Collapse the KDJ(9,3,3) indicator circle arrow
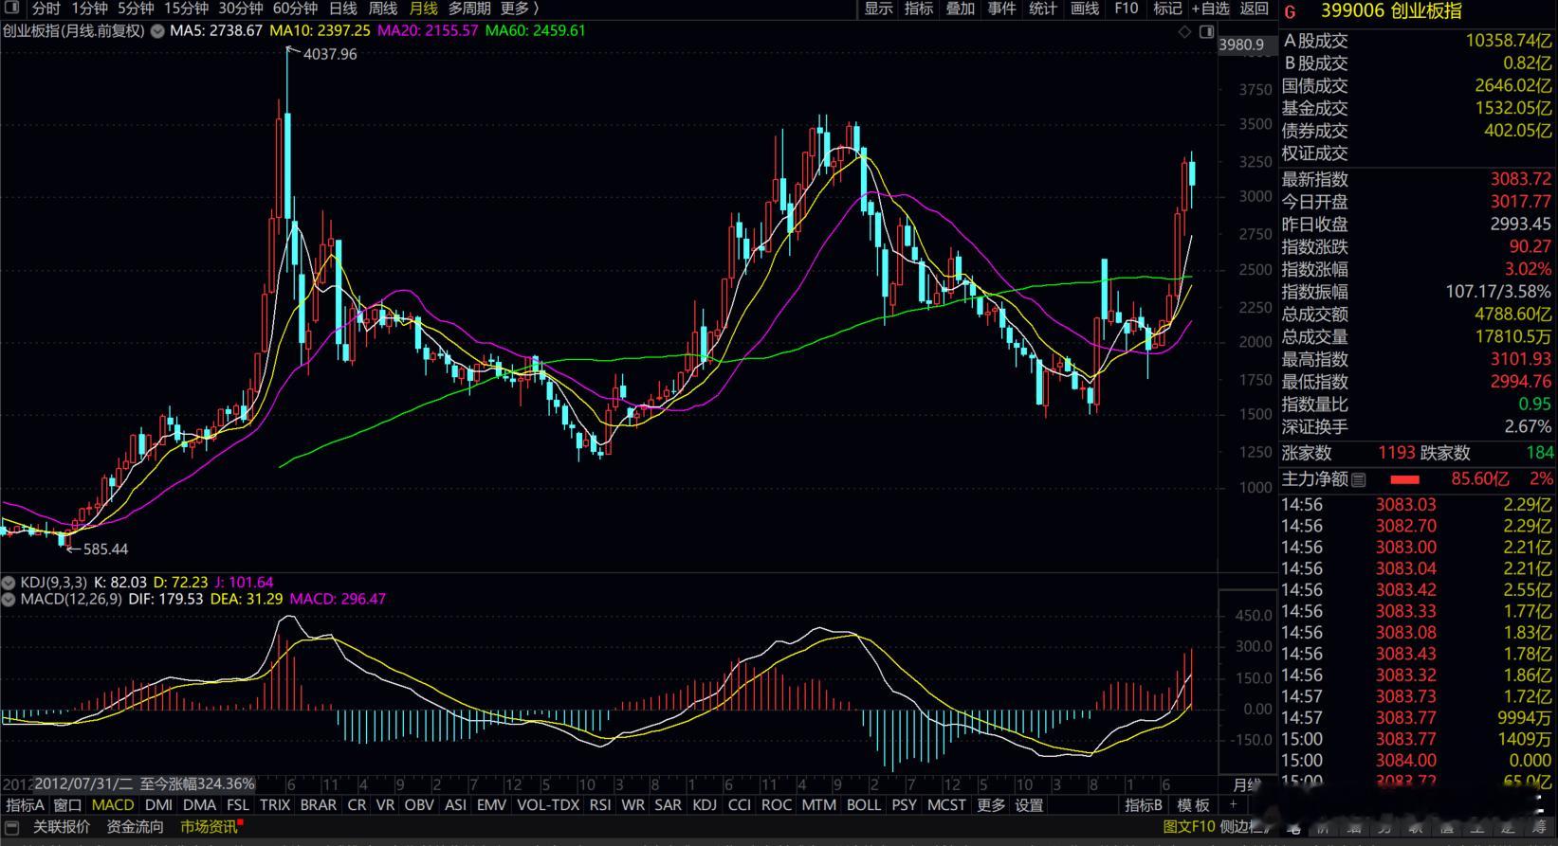This screenshot has height=846, width=1558. tap(9, 583)
